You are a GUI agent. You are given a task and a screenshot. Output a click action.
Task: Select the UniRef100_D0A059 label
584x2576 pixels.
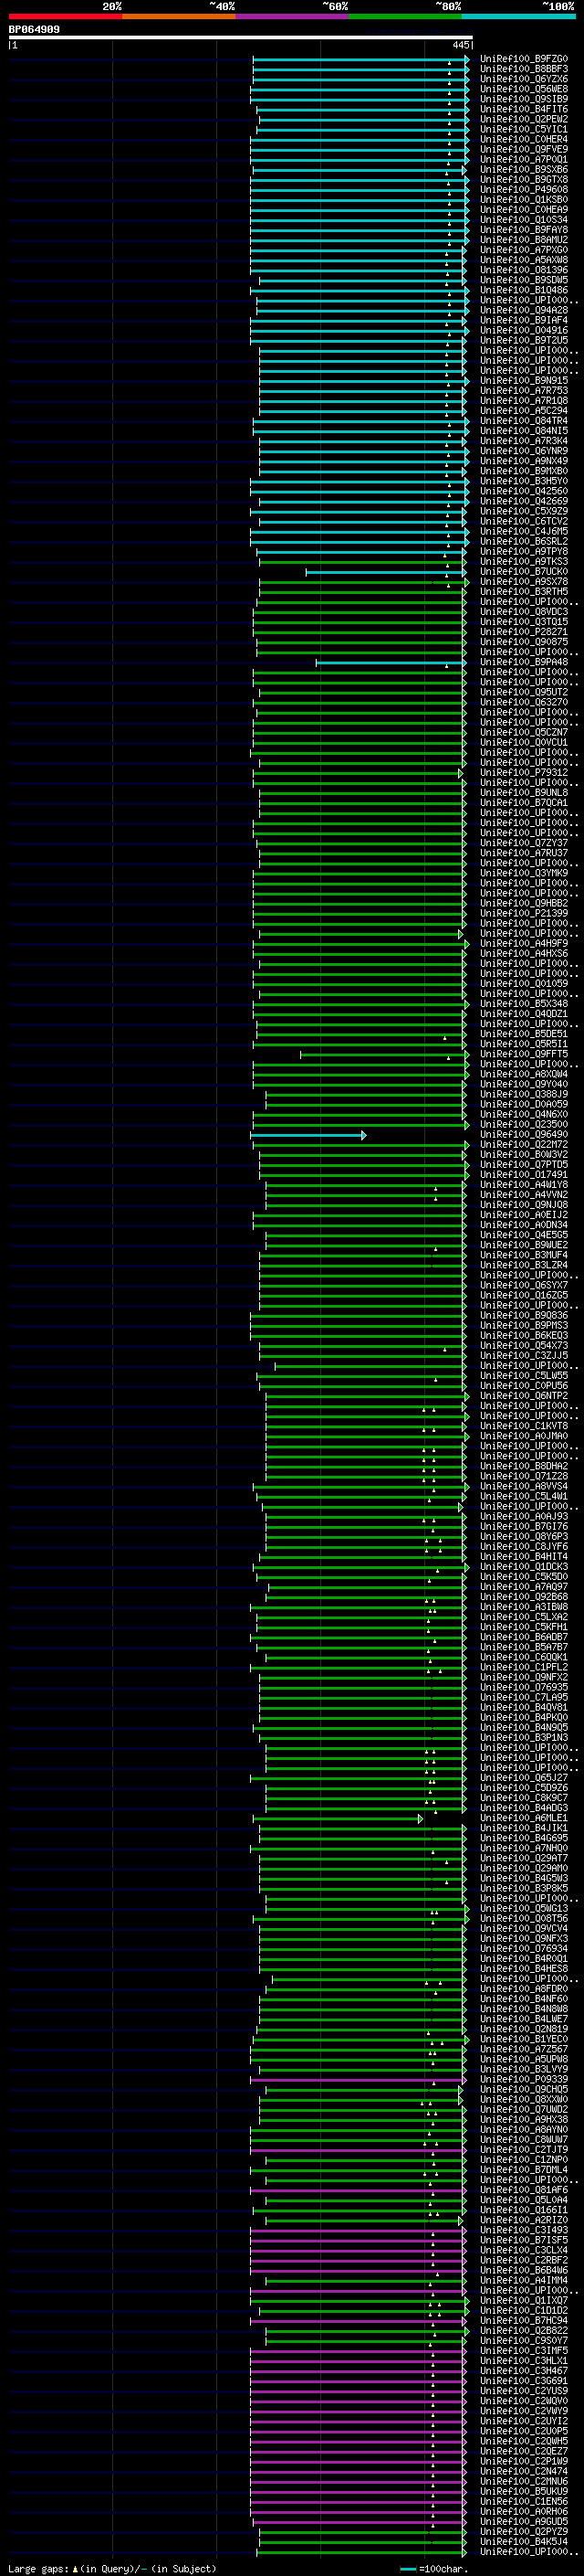click(524, 1104)
